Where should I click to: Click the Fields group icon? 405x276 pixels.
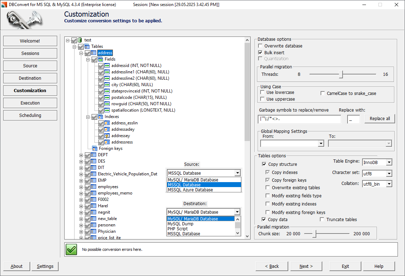coord(100,59)
